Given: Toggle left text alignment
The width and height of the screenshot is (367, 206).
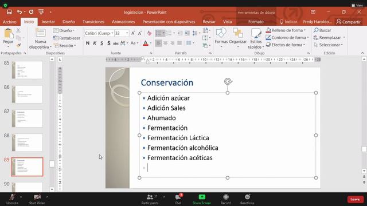Looking at the screenshot, I should point(158,43).
